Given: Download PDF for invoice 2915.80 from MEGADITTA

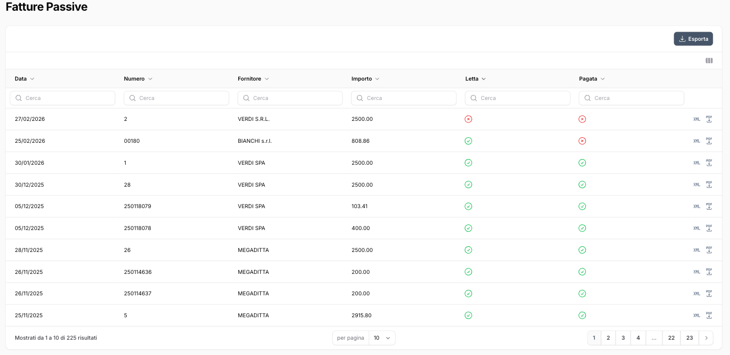Looking at the screenshot, I should (x=709, y=315).
